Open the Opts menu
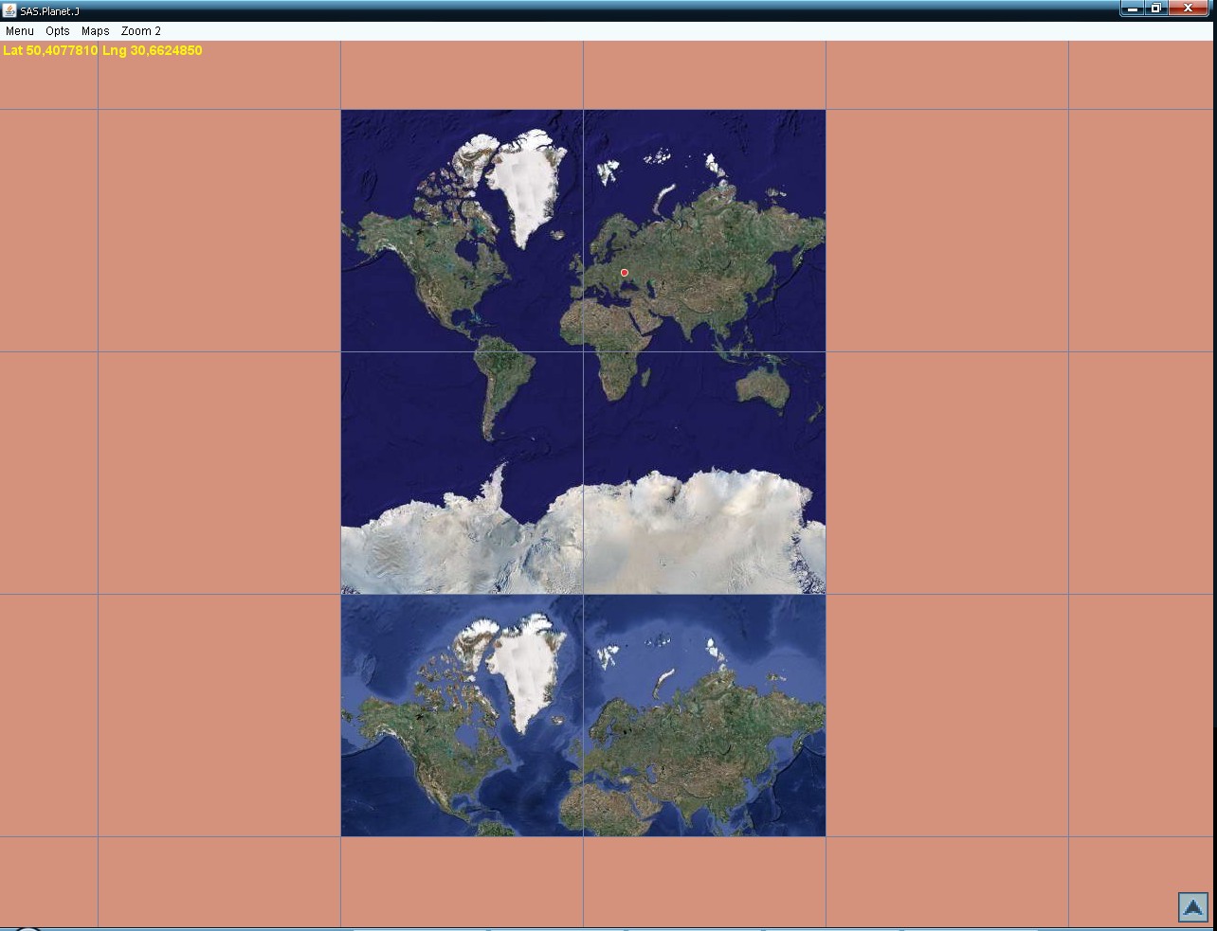1217x931 pixels. coord(58,31)
